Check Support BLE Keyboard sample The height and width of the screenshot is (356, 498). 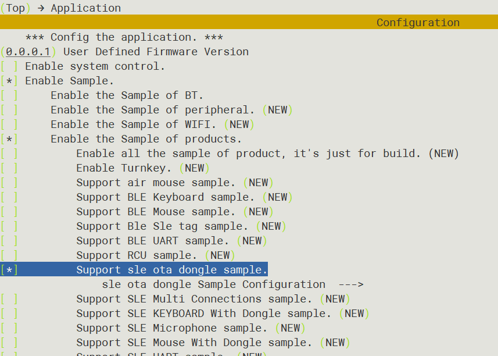pos(9,197)
